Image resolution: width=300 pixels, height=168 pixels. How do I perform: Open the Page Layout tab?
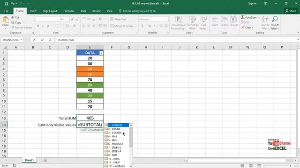(50, 11)
